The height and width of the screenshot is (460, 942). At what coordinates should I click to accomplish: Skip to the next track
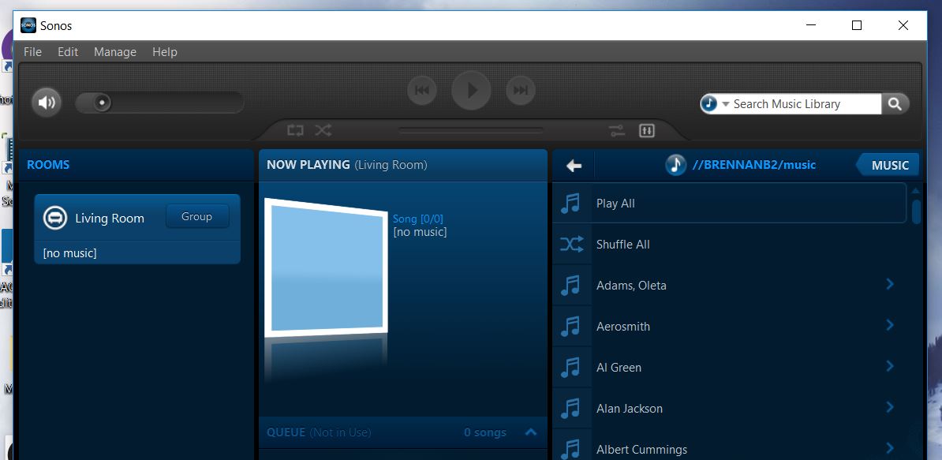pos(520,91)
